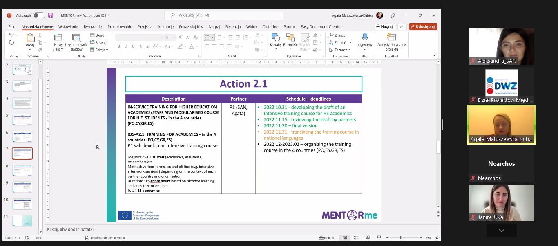Click the Redo circular arrow icon

(11, 42)
